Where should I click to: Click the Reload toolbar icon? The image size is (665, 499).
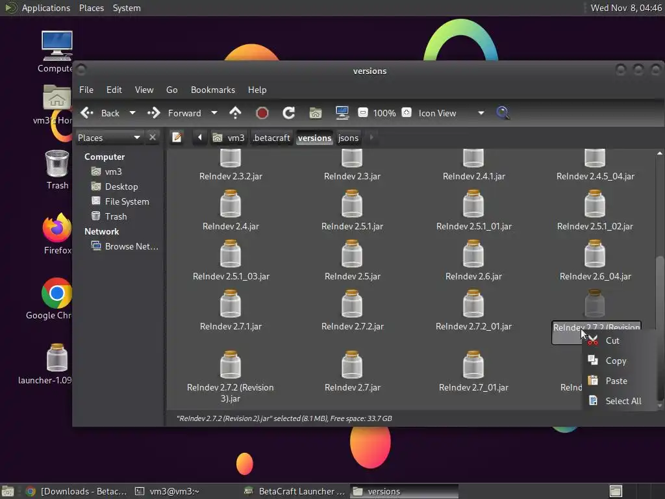point(289,113)
